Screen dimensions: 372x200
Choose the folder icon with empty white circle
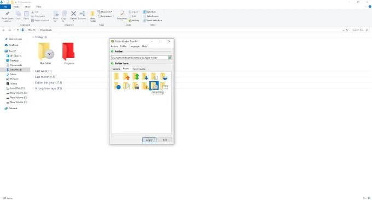154,77
